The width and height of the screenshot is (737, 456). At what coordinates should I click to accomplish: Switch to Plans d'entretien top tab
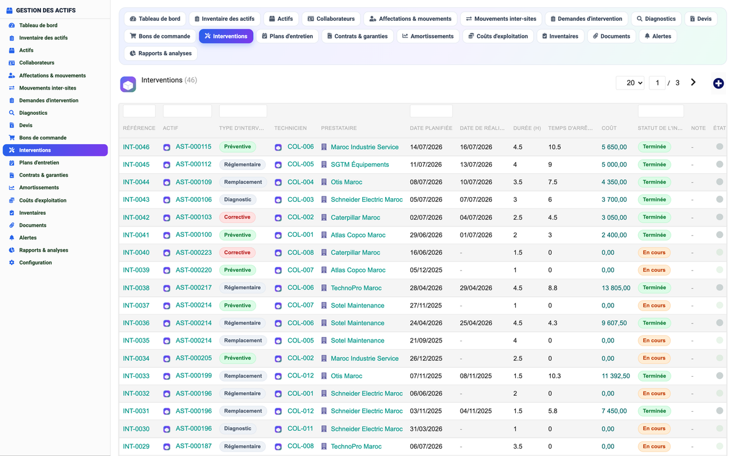(x=286, y=36)
